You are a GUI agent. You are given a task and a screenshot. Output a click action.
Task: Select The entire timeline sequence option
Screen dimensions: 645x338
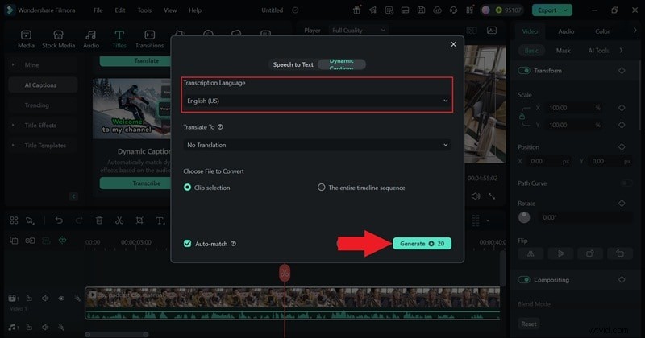pyautogui.click(x=321, y=188)
